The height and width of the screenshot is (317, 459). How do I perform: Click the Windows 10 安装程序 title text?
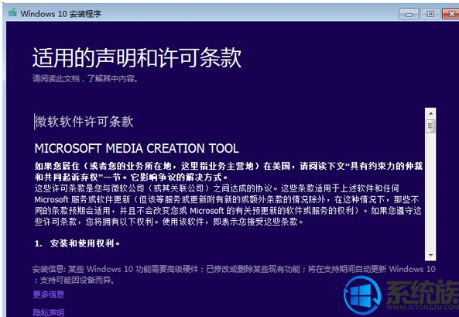[x=61, y=13]
